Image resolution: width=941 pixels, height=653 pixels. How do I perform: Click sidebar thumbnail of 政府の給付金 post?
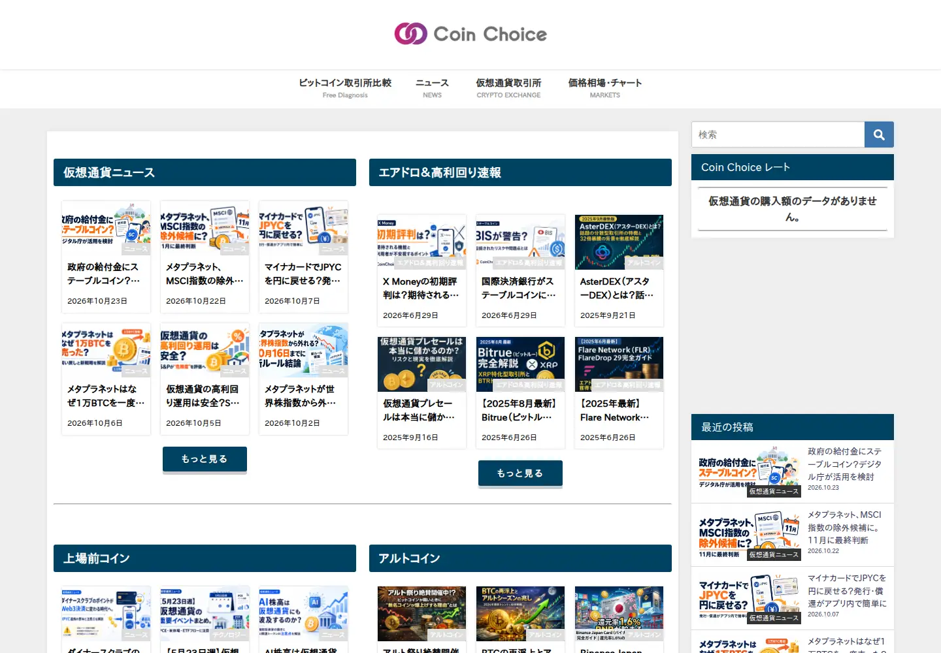click(750, 471)
